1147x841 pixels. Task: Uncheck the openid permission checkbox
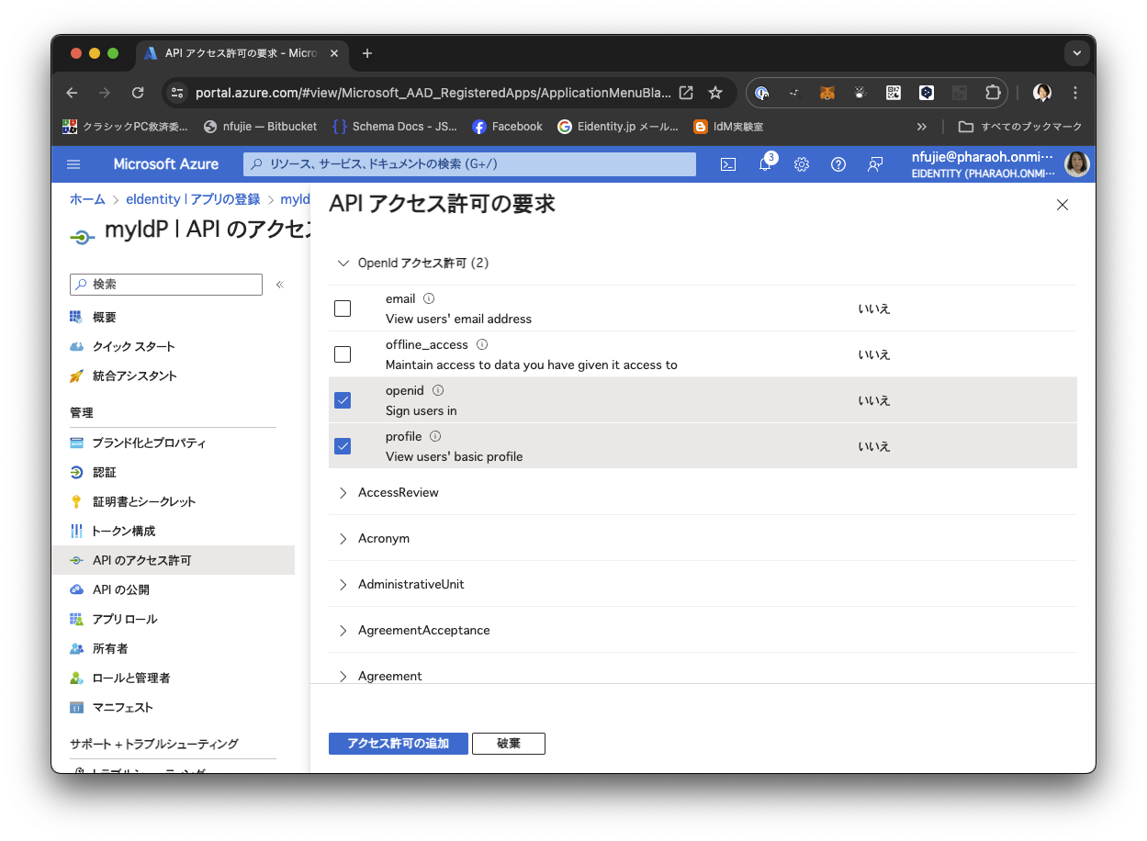[343, 400]
